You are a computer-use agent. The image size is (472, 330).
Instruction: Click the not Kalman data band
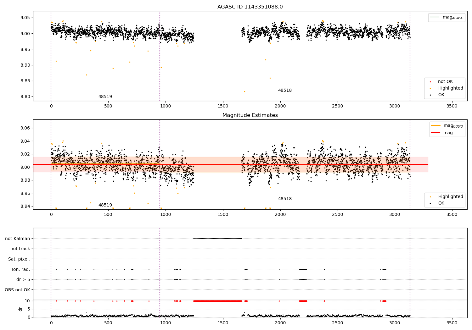click(x=217, y=239)
